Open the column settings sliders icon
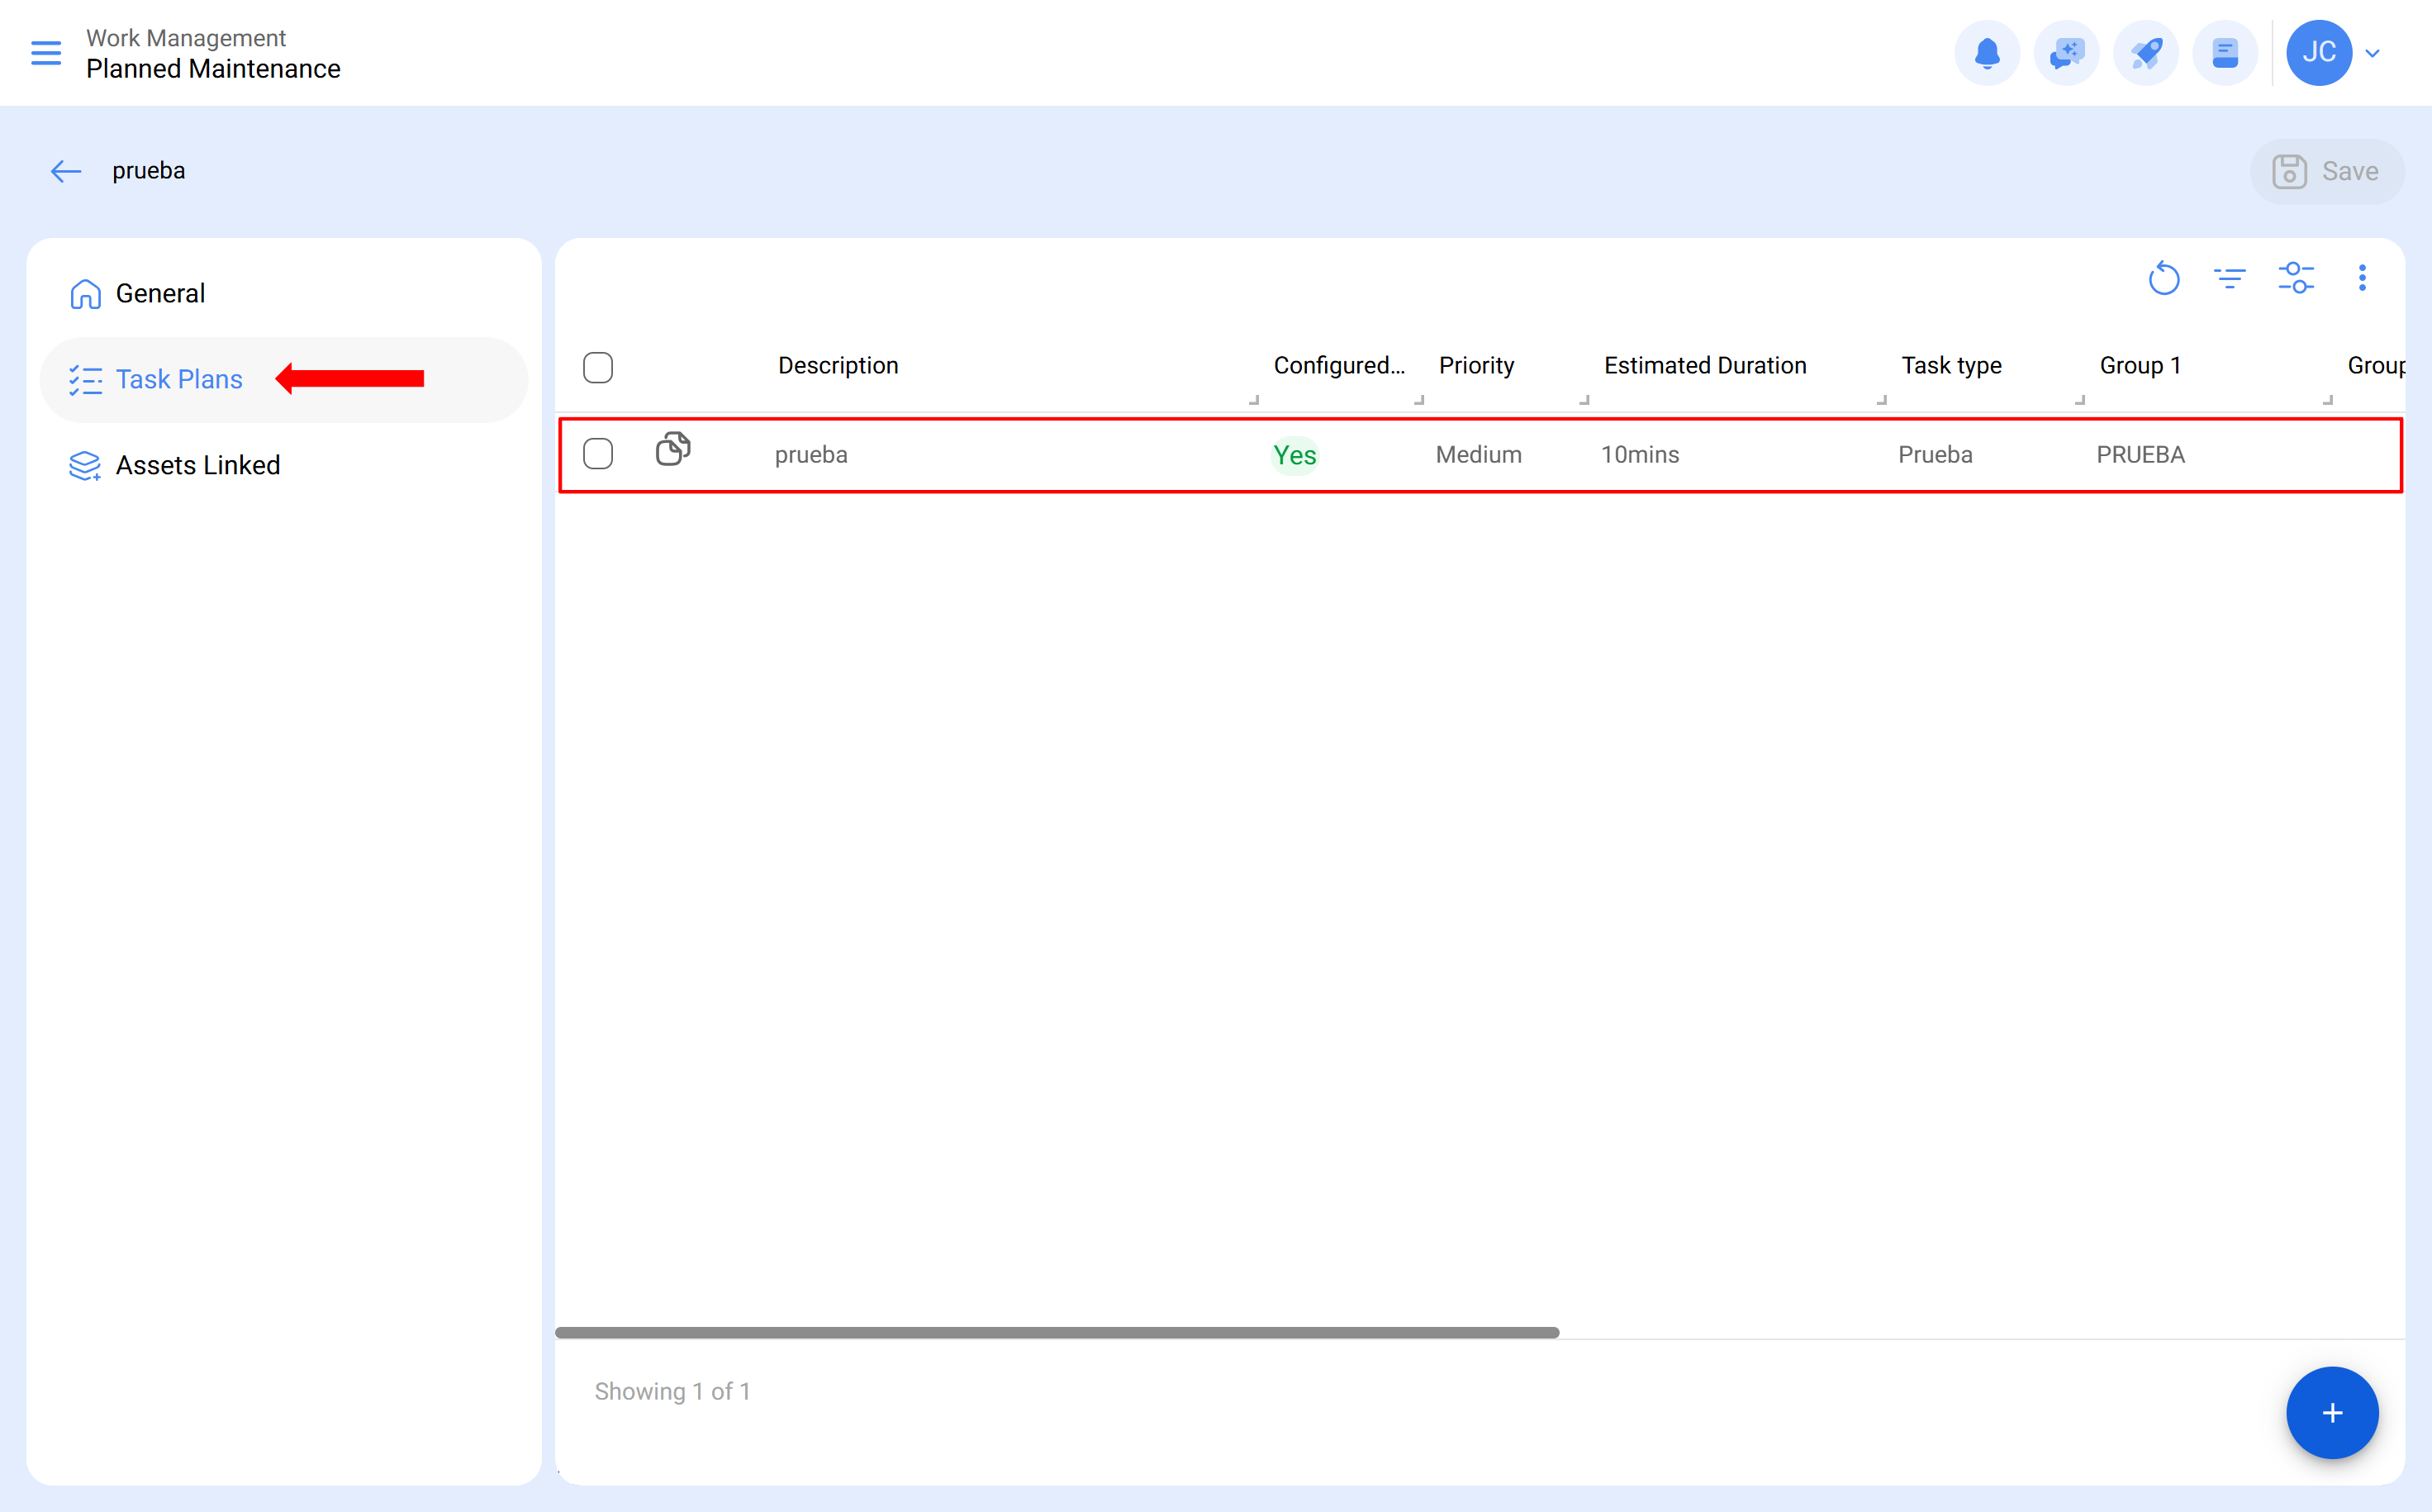Screen dimensions: 2432x1512 pyautogui.click(x=2296, y=278)
